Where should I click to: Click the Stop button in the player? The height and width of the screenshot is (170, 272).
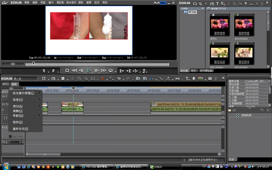pos(67,71)
